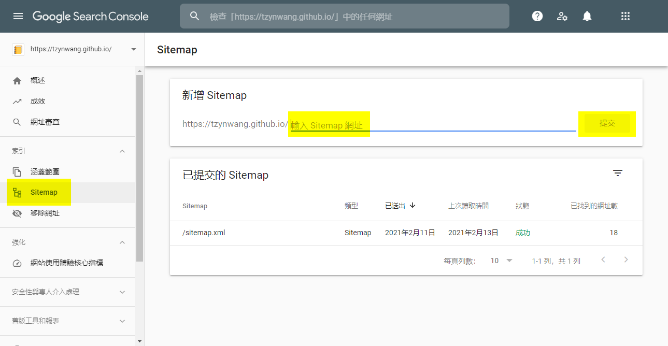Open 移除網址 in the sidebar
The width and height of the screenshot is (668, 346).
click(x=68, y=213)
